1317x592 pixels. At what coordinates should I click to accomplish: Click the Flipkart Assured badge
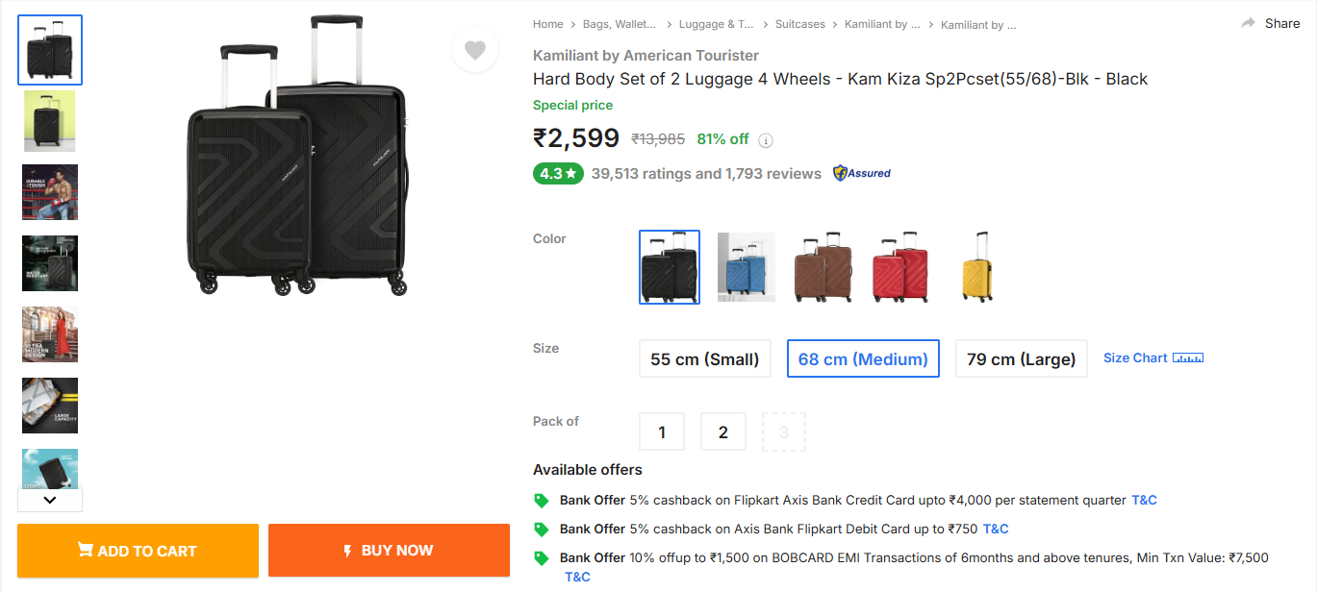(x=862, y=174)
